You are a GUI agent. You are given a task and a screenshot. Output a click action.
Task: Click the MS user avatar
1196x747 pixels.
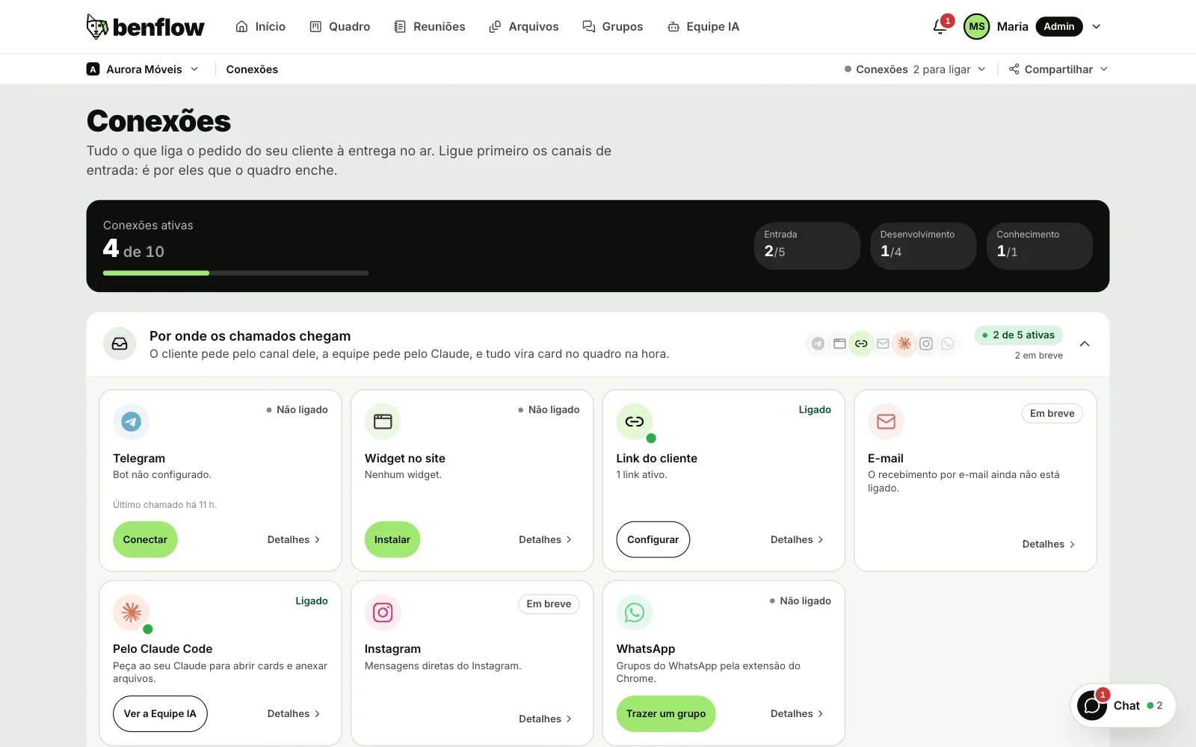coord(976,27)
